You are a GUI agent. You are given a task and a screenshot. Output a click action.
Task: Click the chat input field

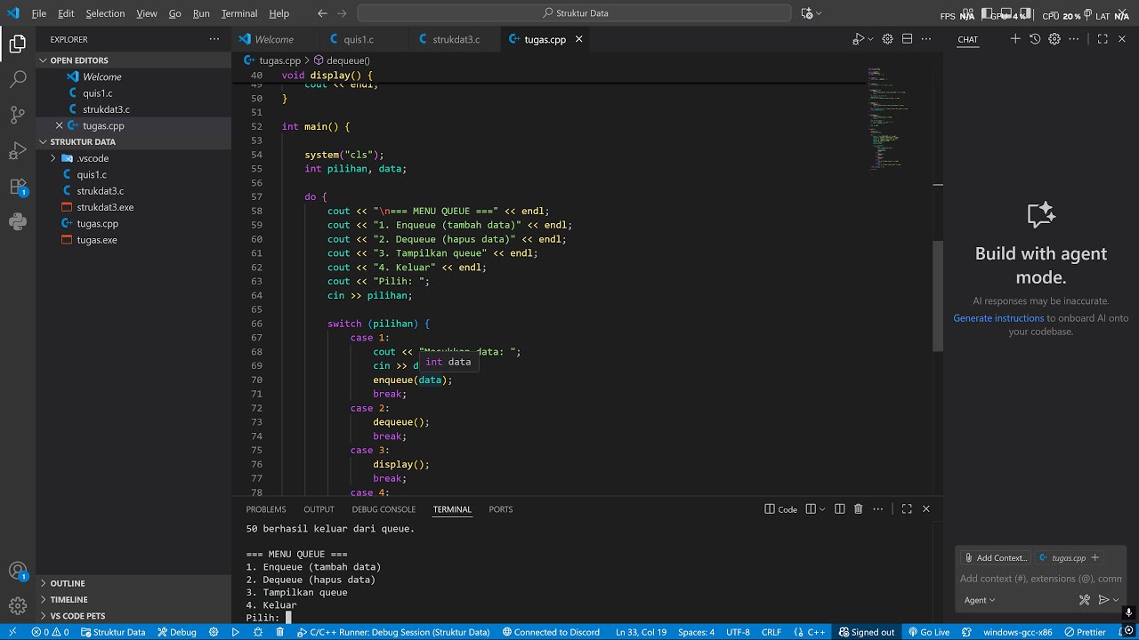click(x=1040, y=579)
